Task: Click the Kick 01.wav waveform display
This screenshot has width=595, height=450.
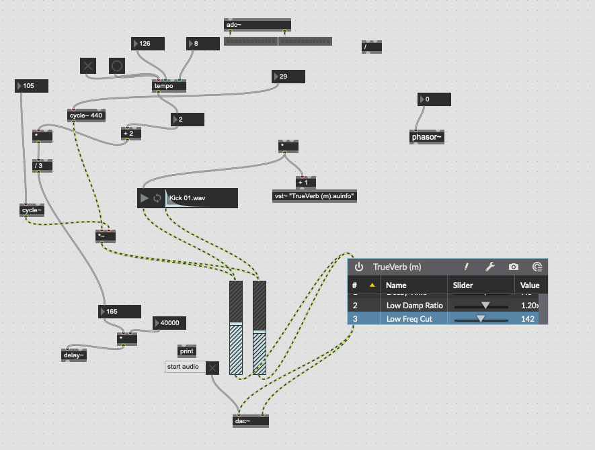Action: 201,198
